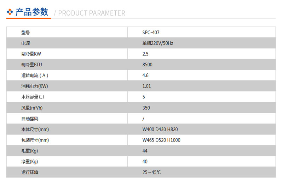Select the 制冷量KW label

(31, 54)
